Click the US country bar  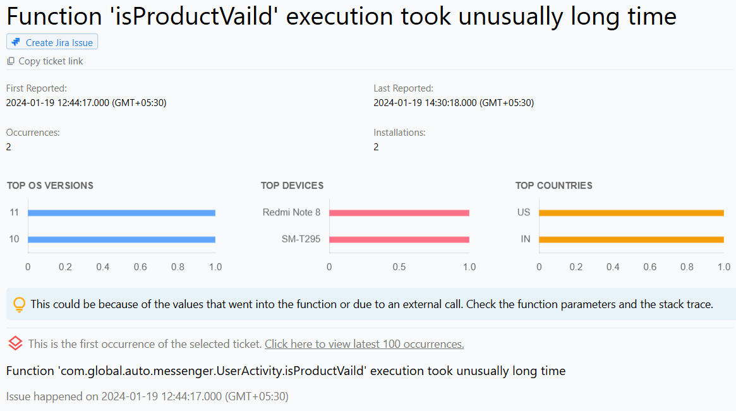[632, 212]
